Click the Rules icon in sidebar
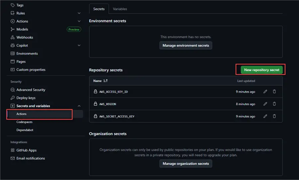The width and height of the screenshot is (299, 180). tap(13, 13)
